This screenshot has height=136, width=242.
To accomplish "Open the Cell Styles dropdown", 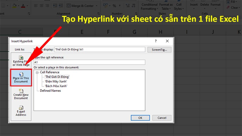I will click(x=179, y=7).
